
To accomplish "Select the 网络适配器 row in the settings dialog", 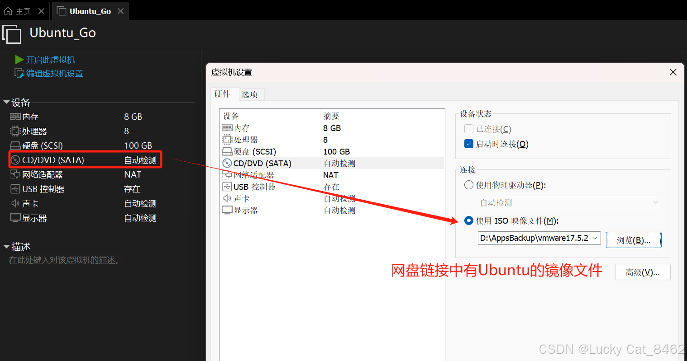I will pos(332,175).
